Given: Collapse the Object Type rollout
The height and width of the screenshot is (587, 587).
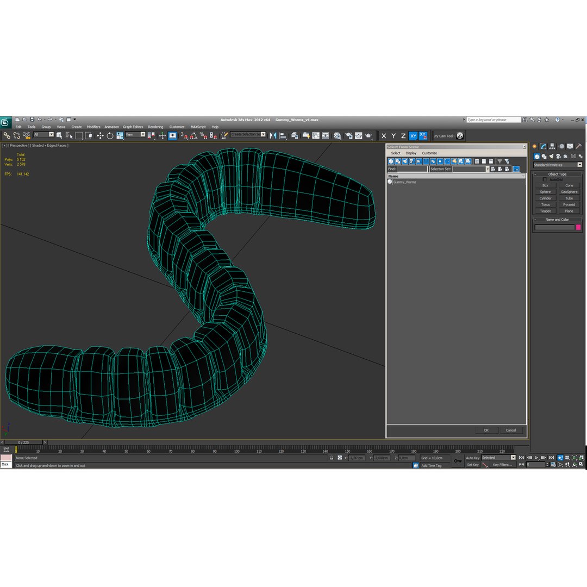Looking at the screenshot, I should (557, 174).
